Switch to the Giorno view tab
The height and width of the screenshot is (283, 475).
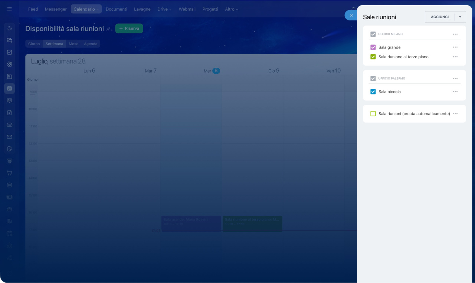[34, 44]
